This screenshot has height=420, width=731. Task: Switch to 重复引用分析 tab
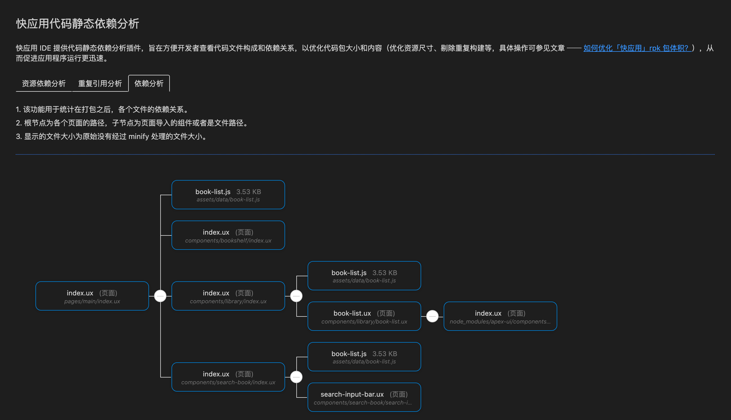coord(100,83)
